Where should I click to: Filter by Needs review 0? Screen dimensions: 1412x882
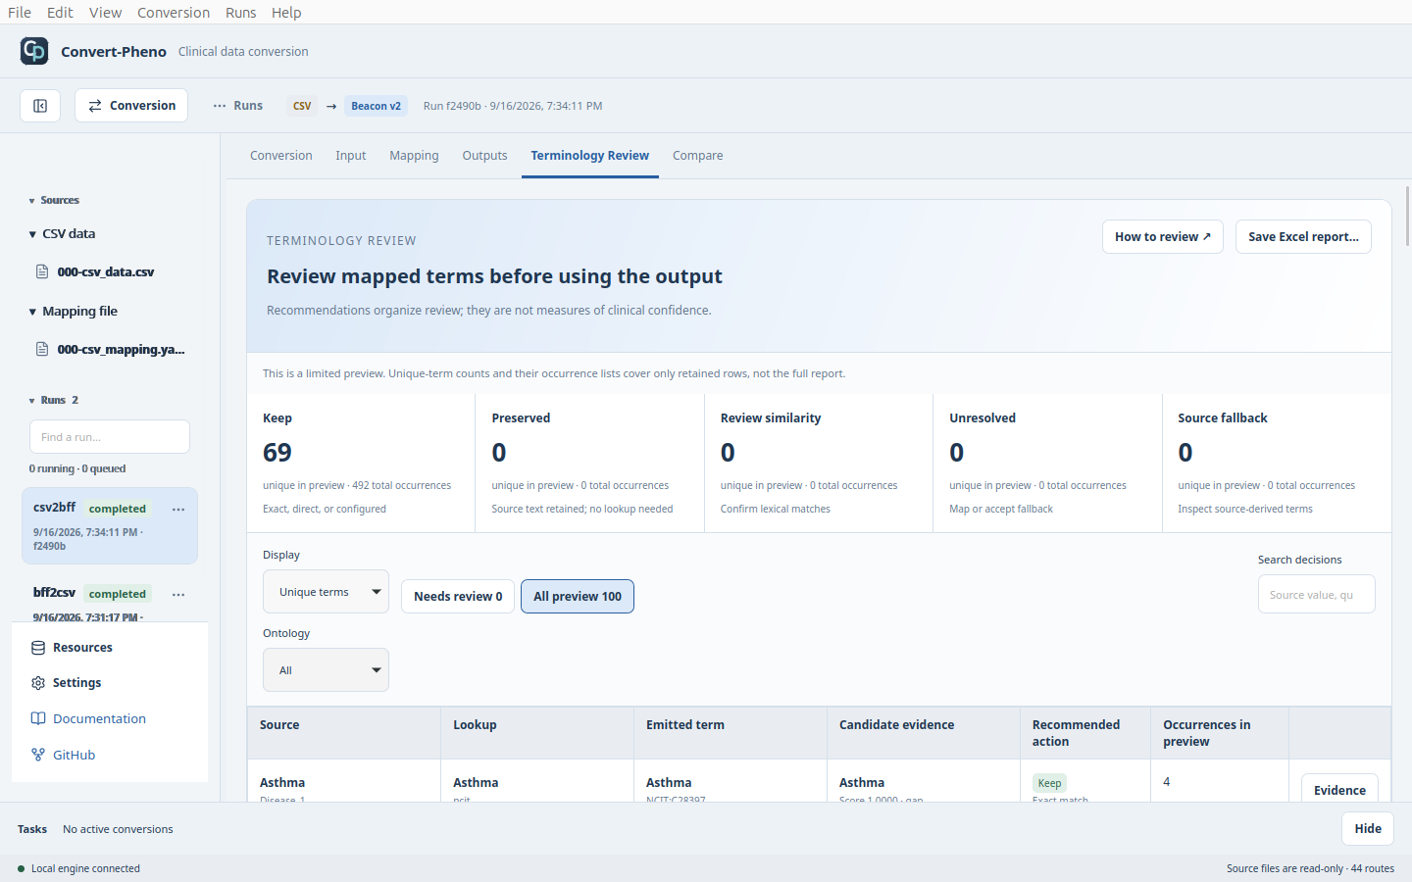(x=458, y=597)
